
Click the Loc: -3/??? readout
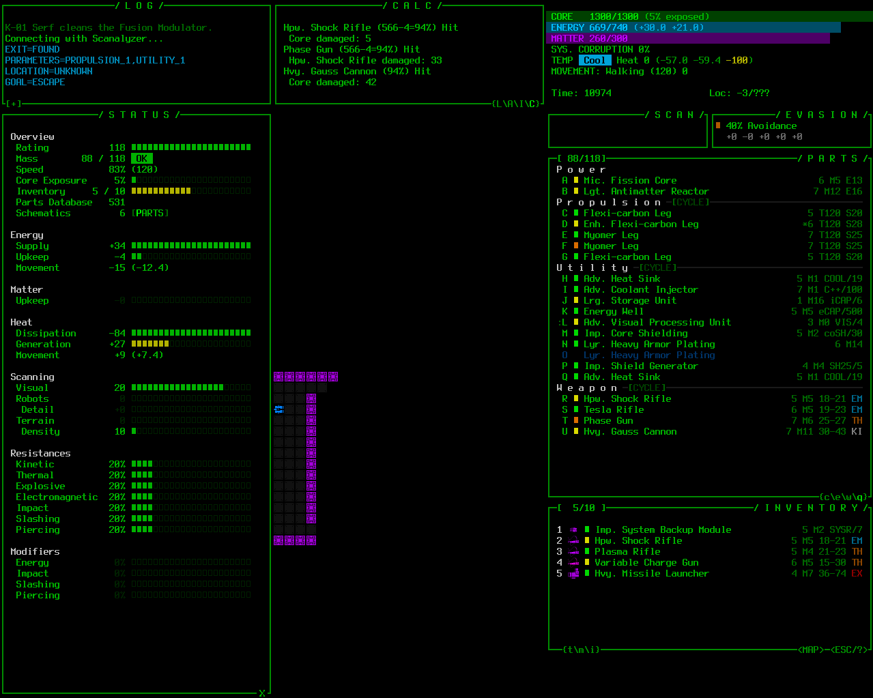pyautogui.click(x=740, y=93)
